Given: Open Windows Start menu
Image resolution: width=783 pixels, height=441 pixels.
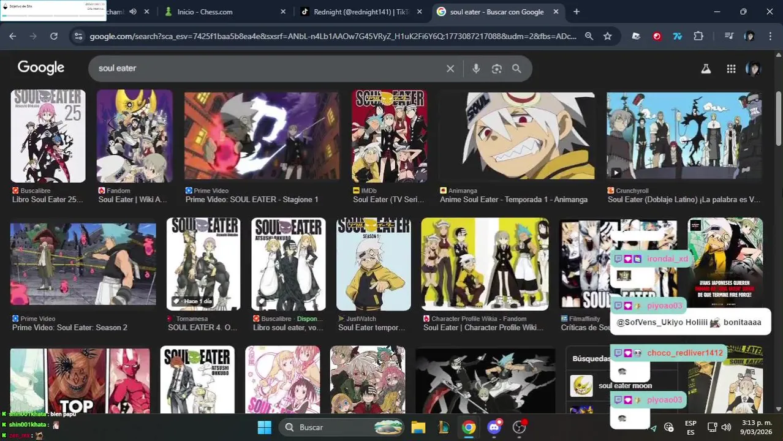Looking at the screenshot, I should pos(265,428).
